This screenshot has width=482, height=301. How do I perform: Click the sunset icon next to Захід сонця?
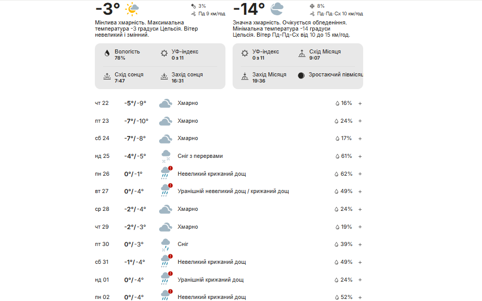[x=164, y=77]
